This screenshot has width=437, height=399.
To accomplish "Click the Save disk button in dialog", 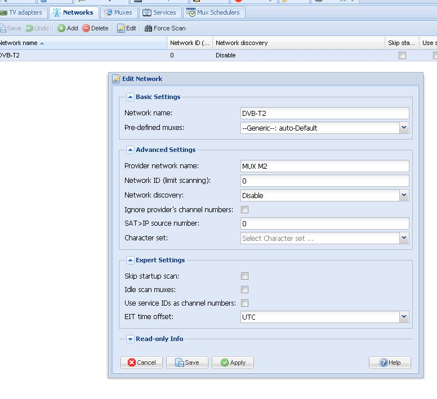I will pyautogui.click(x=187, y=362).
